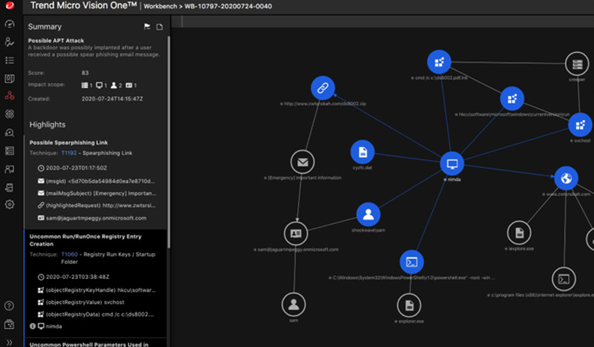
Task: Select the blue link node for ds8002.zip URL
Action: pos(322,88)
